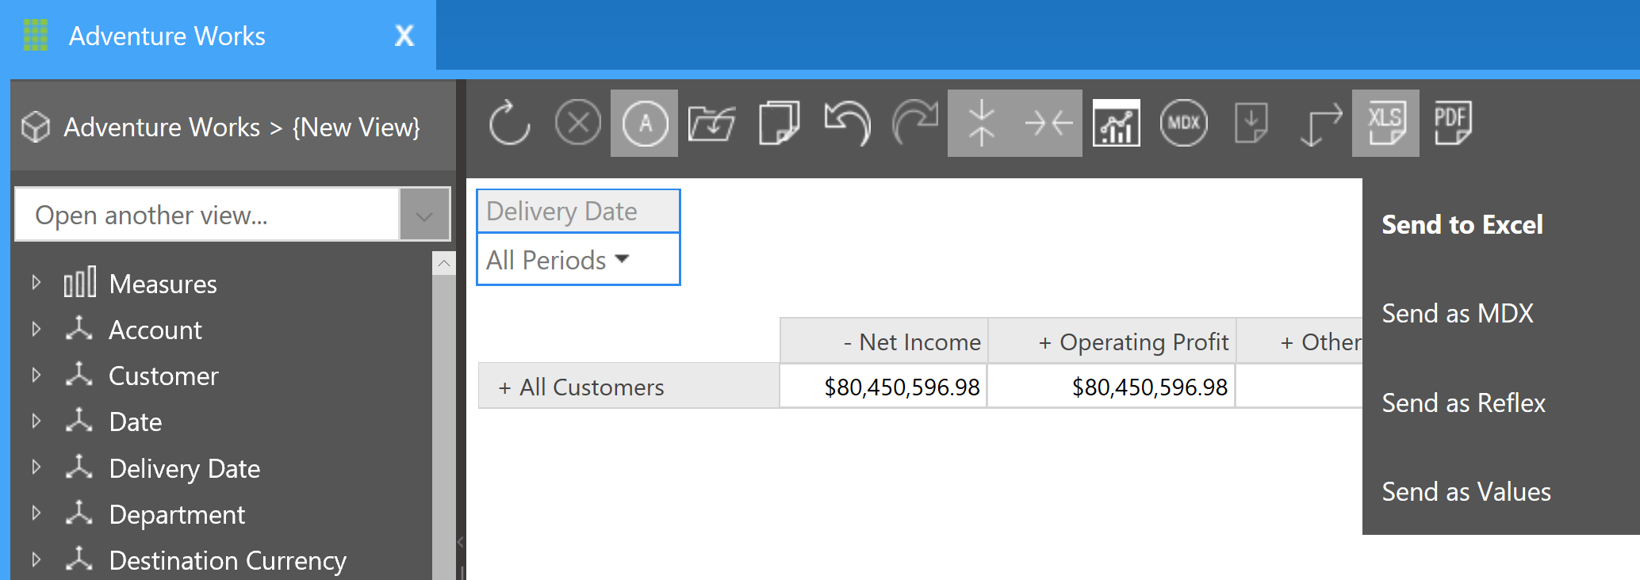Toggle the suppress rows vertical arrows icon
The height and width of the screenshot is (580, 1640).
click(x=982, y=123)
